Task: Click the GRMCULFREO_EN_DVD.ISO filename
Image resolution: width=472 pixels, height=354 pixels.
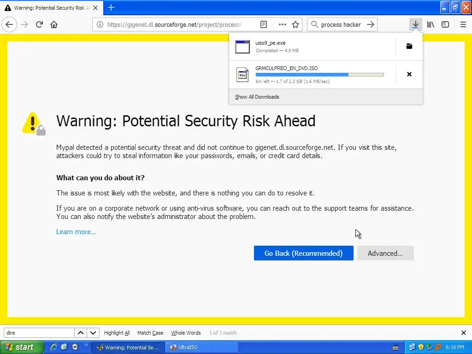Action: [x=287, y=68]
